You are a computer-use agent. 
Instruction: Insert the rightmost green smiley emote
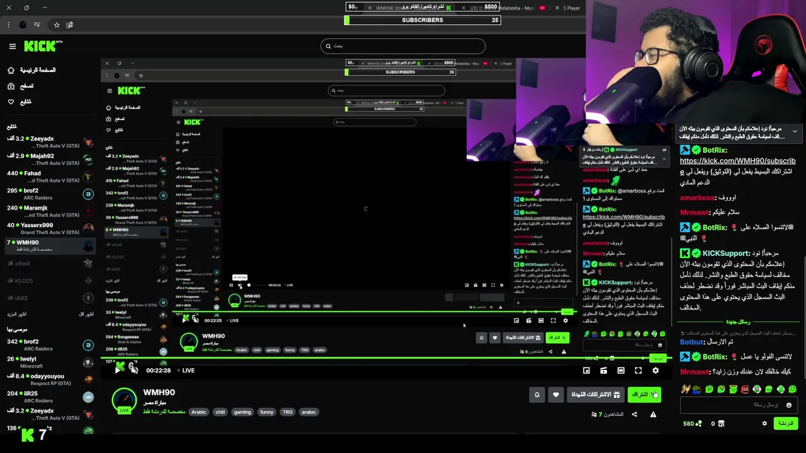(792, 389)
